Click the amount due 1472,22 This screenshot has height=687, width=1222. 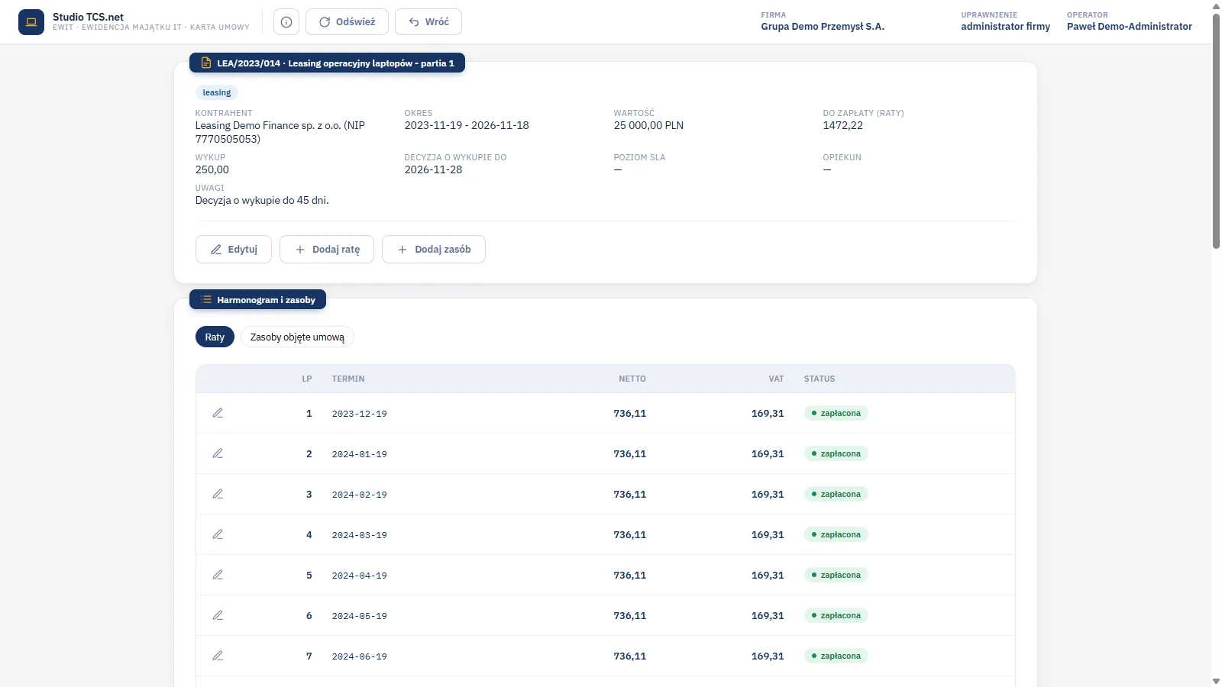842,125
